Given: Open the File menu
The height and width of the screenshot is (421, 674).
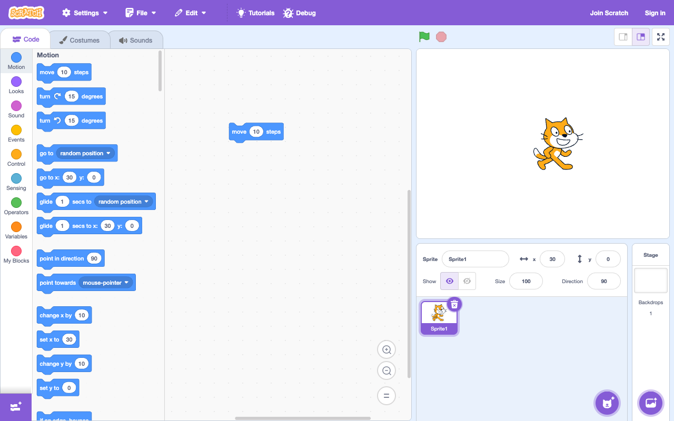Looking at the screenshot, I should click(141, 13).
